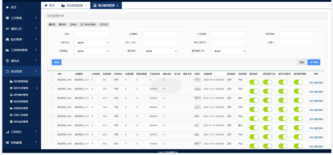Toggle 是否填写周报 switch for 测试项目_3442
Image resolution: width=333 pixels, height=155 pixels.
[x=298, y=109]
